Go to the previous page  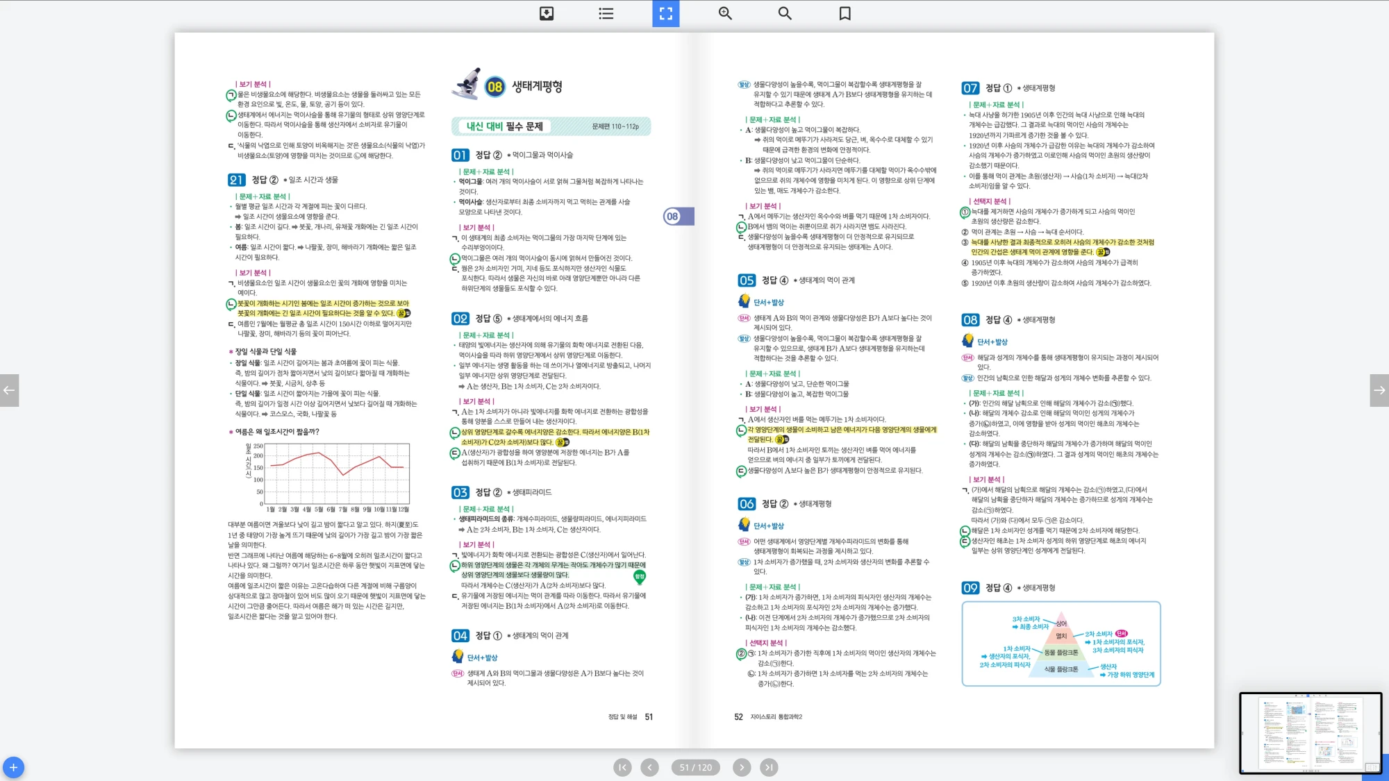click(649, 767)
